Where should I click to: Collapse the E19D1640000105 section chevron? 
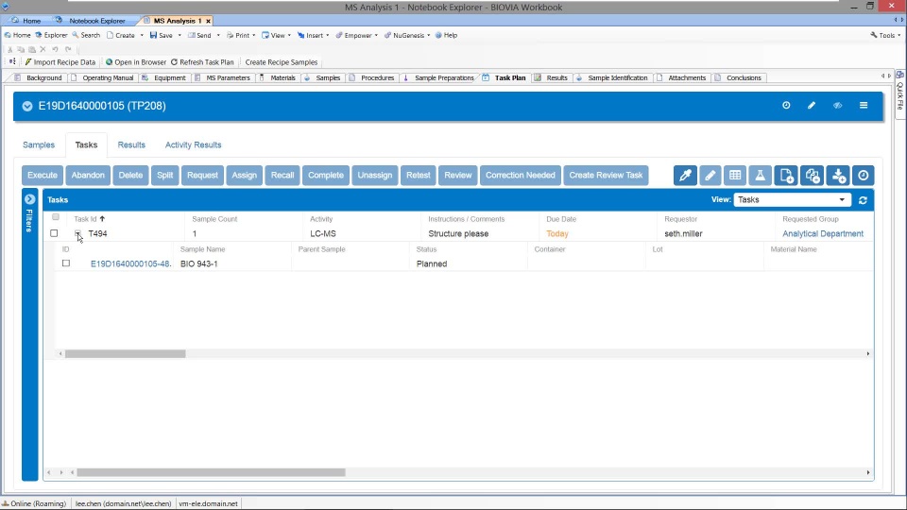[x=27, y=106]
